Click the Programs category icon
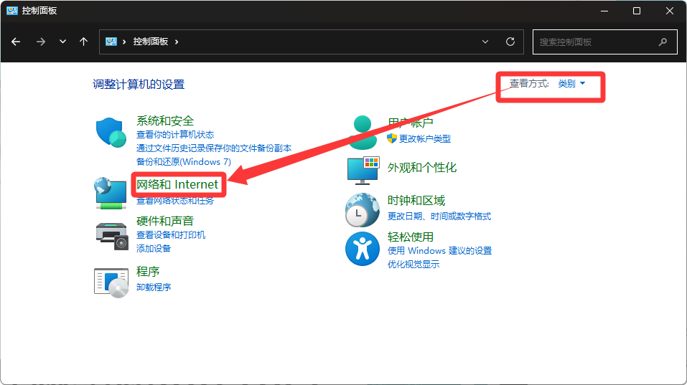Screen dimensions: 687x385 click(111, 281)
